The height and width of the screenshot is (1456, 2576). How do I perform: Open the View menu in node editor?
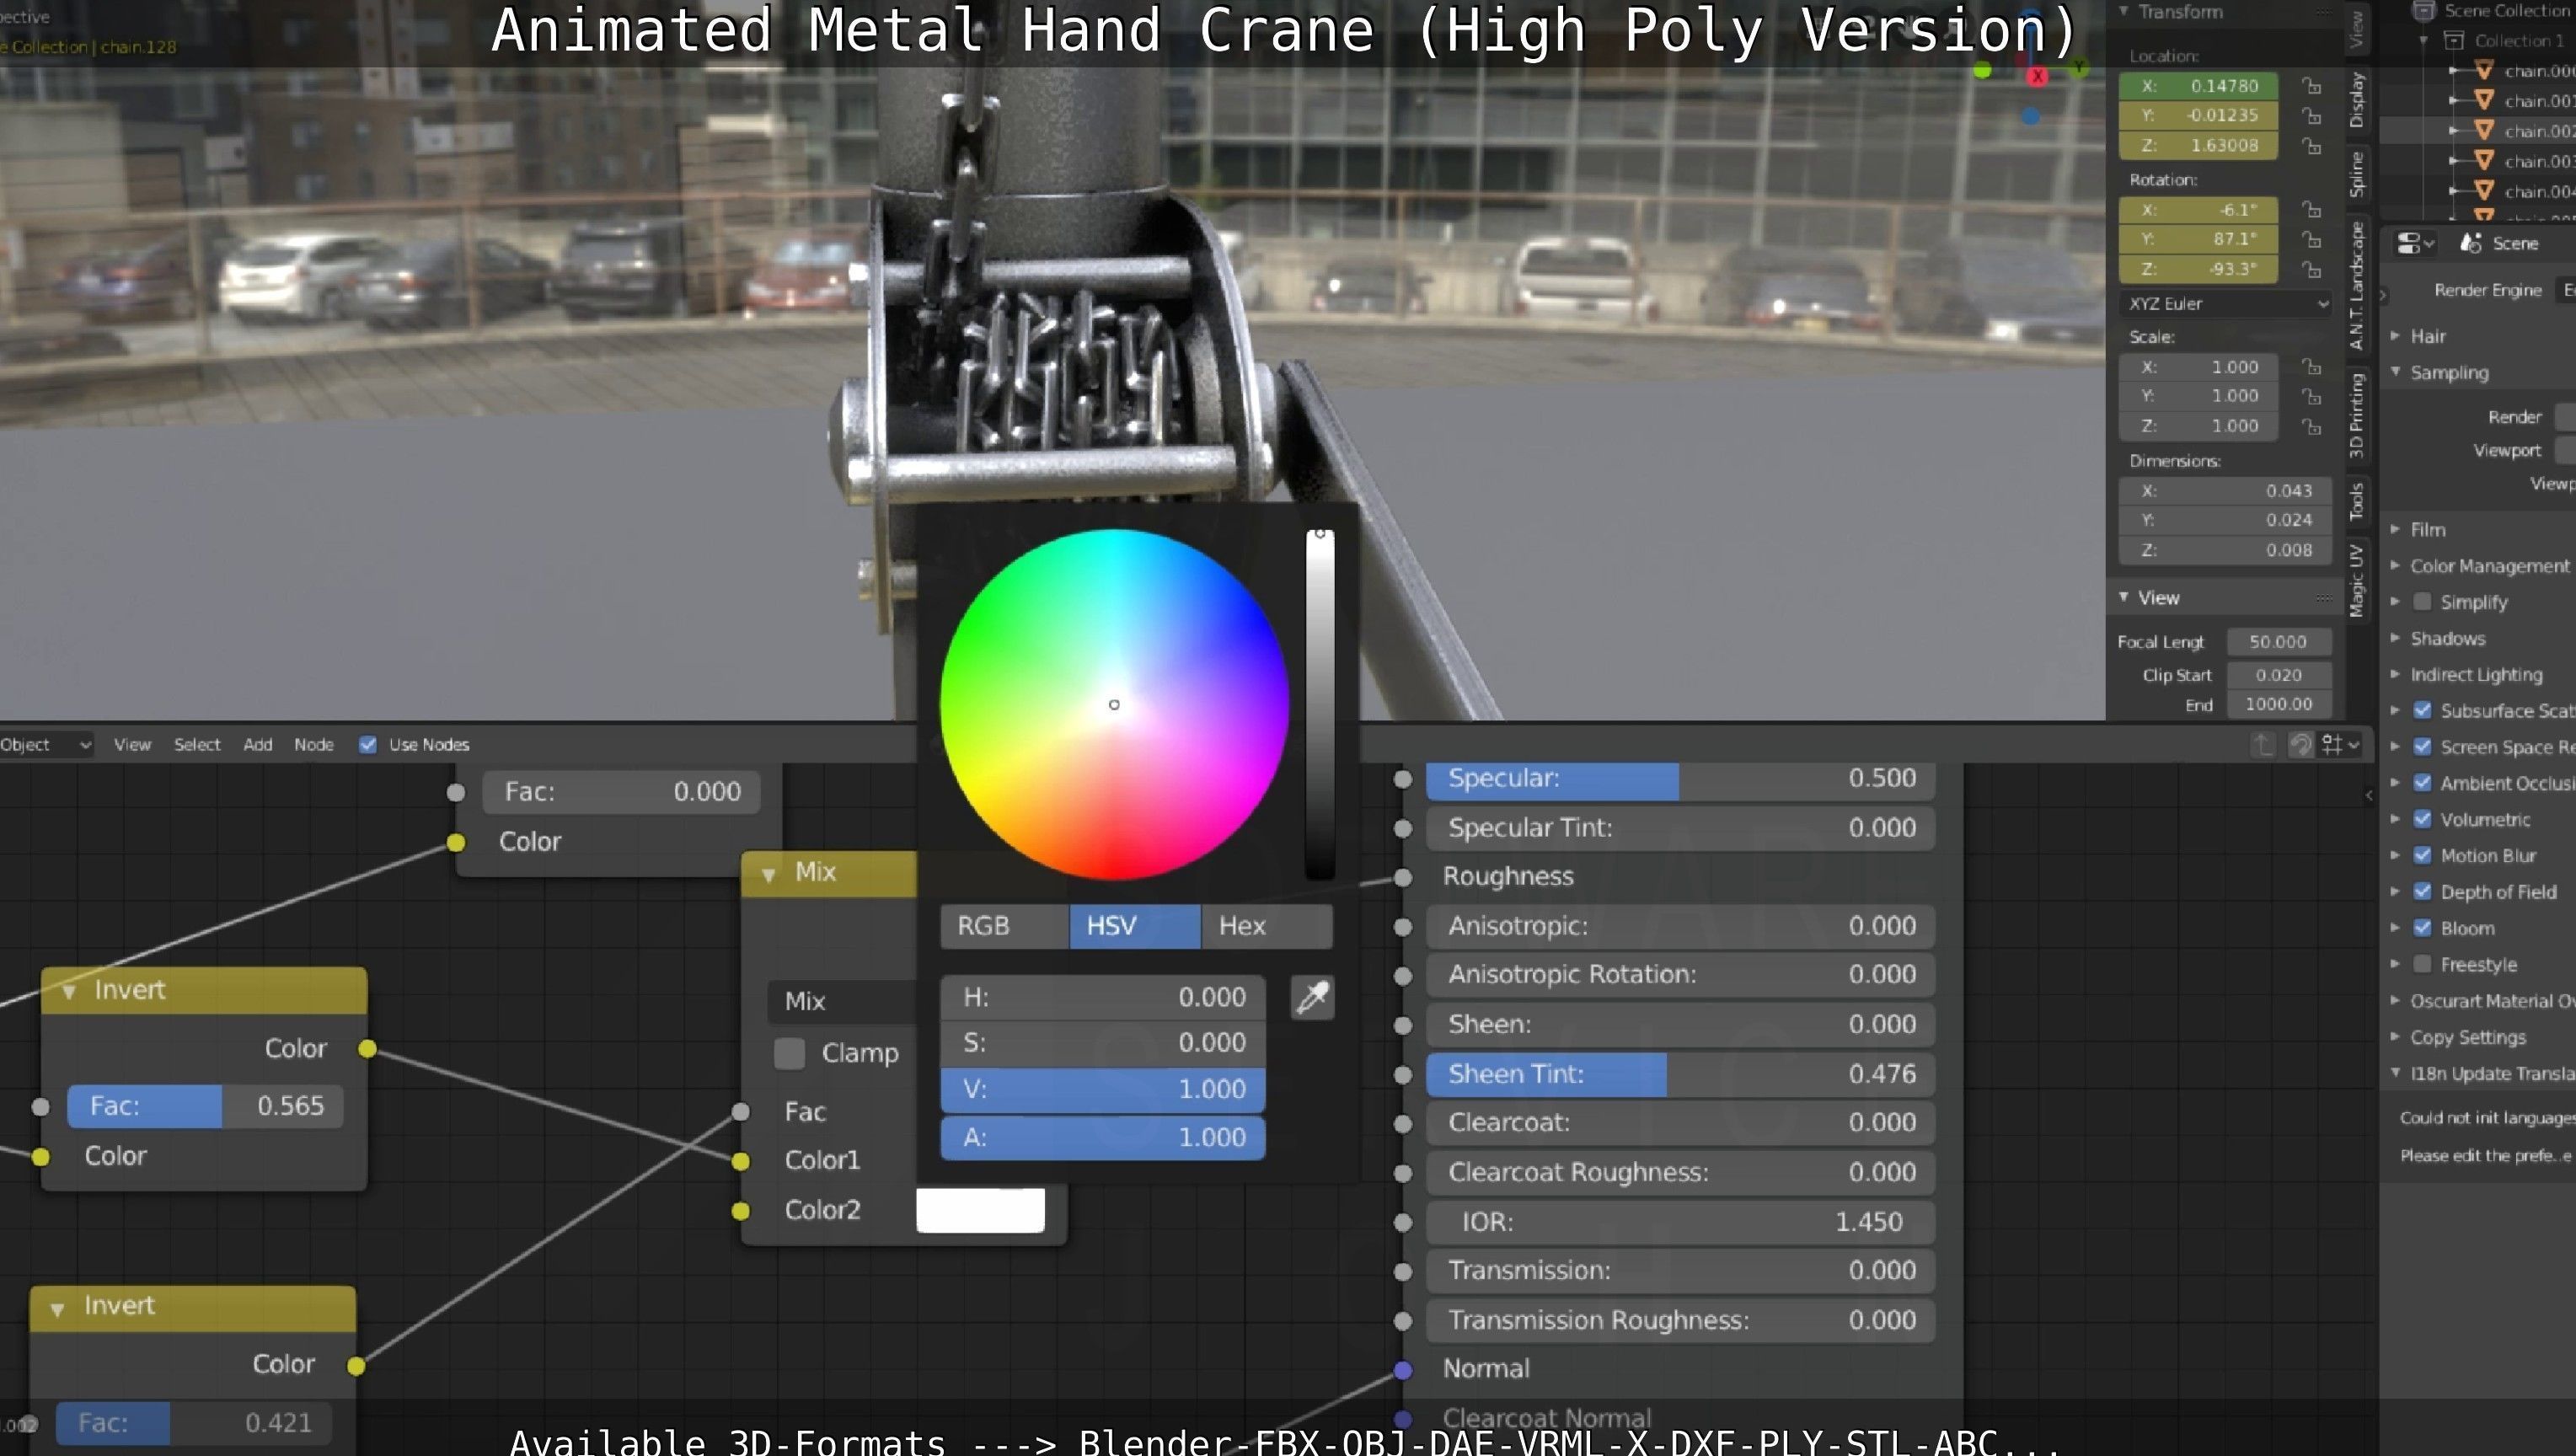click(x=132, y=744)
